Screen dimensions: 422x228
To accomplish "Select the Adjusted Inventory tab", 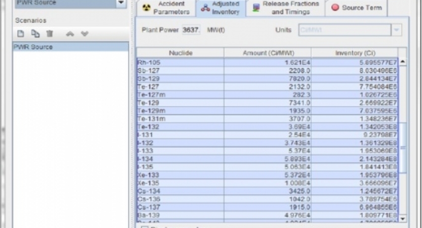I will click(x=221, y=8).
